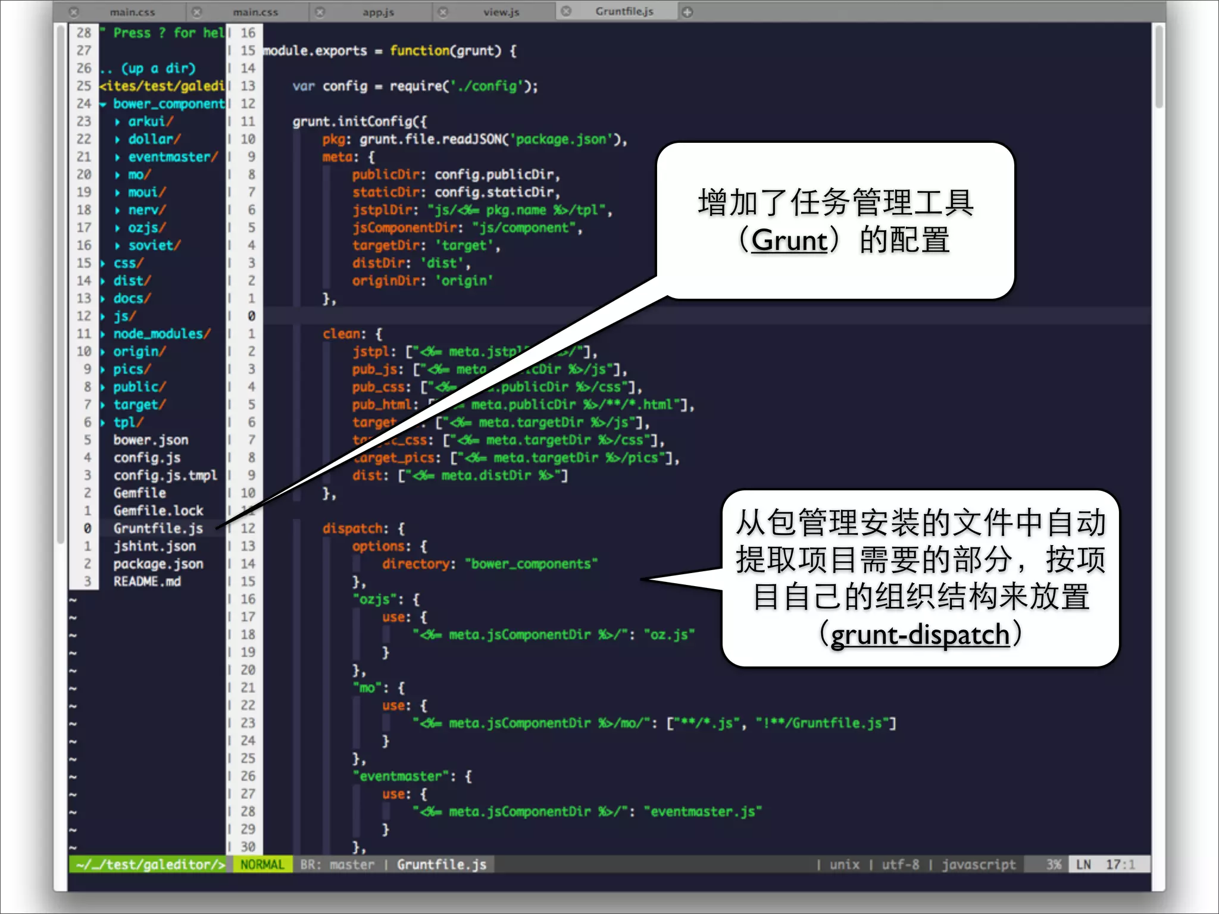Open package.json in the file tree
This screenshot has height=914, width=1219.
pyautogui.click(x=158, y=564)
